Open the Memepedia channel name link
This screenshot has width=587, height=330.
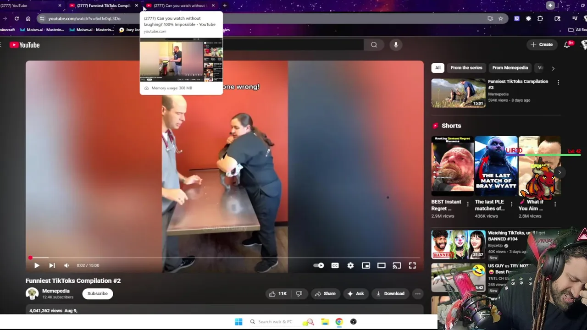tap(56, 291)
